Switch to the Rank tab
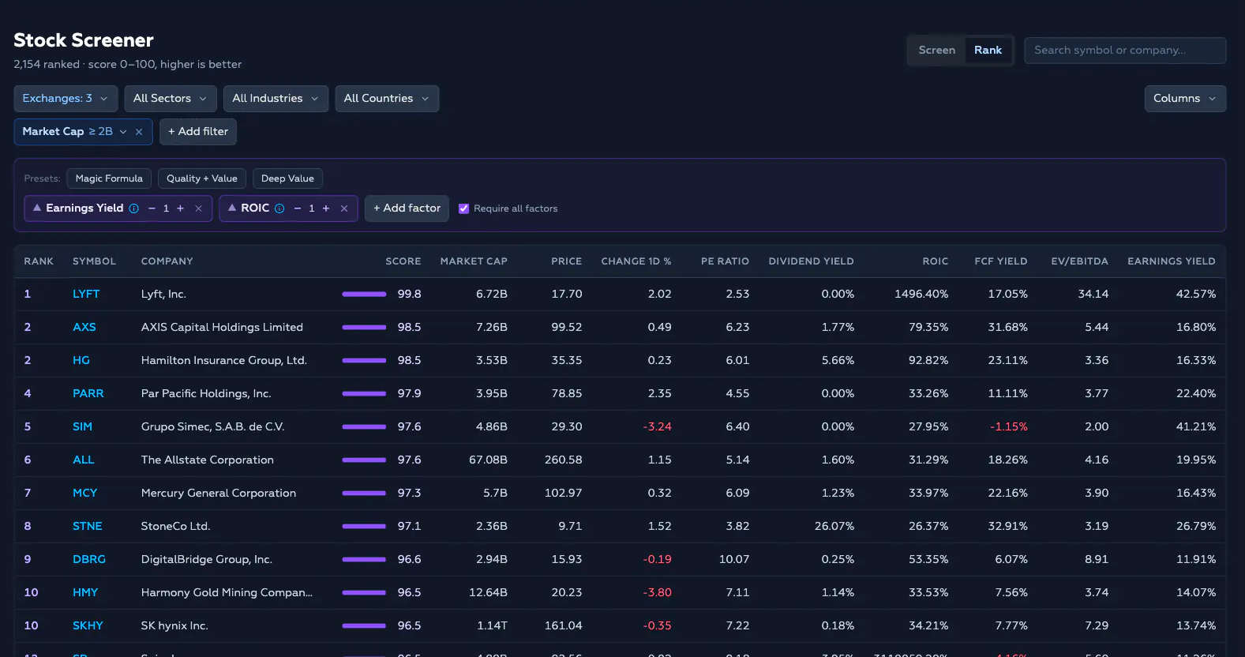 pos(988,51)
